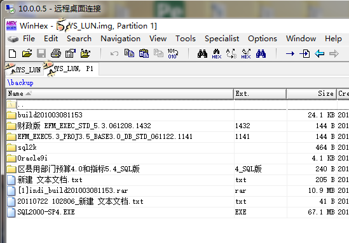This screenshot has width=349, height=243.
Task: Open the Search menu
Action: click(79, 39)
